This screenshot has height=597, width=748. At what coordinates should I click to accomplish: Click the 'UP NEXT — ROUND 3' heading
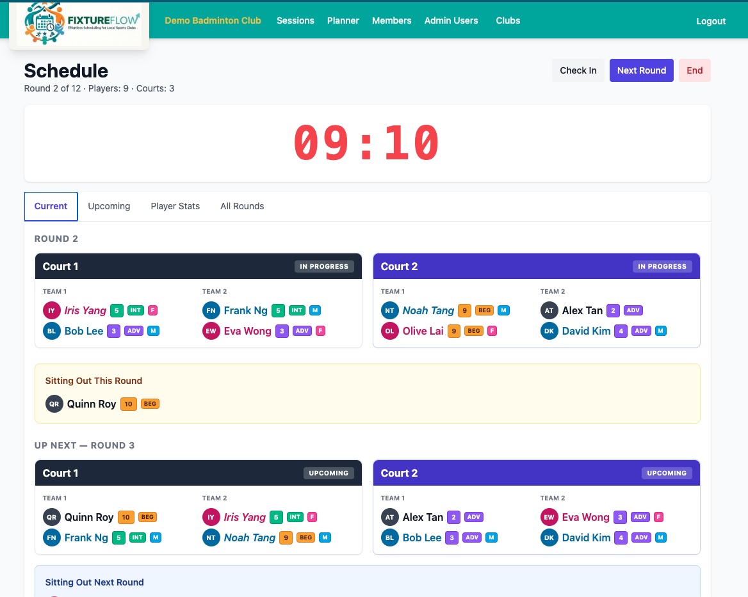click(x=85, y=445)
